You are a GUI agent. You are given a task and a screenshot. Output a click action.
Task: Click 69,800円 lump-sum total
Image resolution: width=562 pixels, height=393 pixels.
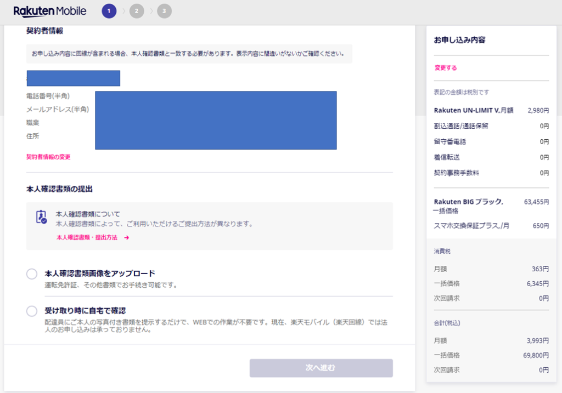click(x=536, y=355)
